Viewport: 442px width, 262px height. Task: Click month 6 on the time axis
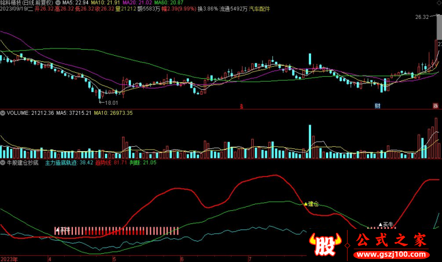(182, 259)
